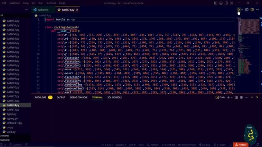Select turtle74.py in Explorer list
This screenshot has width=262, height=147.
pyautogui.click(x=13, y=105)
